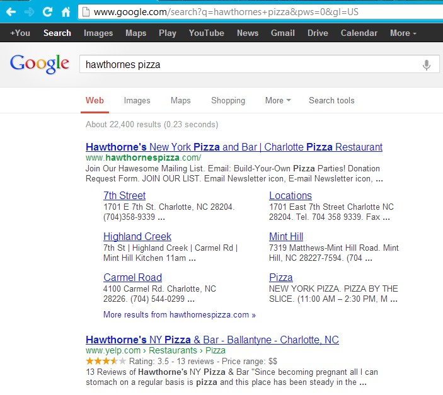The image size is (443, 395).
Task: Expand the More dropdown in the black bar
Action: click(403, 33)
